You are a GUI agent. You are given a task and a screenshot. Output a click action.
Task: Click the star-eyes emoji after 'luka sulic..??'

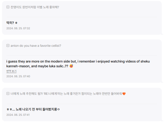click(x=71, y=66)
